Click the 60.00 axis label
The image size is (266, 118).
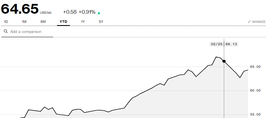tap(255, 91)
